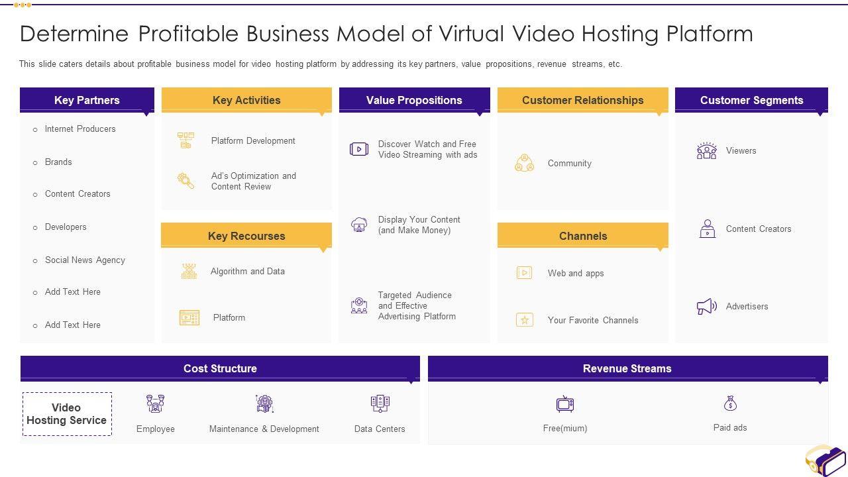Image resolution: width=848 pixels, height=477 pixels.
Task: Select the Platform label under Key Recourses
Action: [229, 317]
